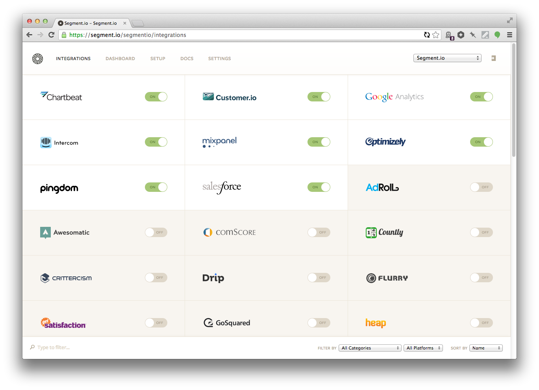Turn off the Pingdom toggle
Image resolution: width=539 pixels, height=390 pixels.
[x=156, y=187]
